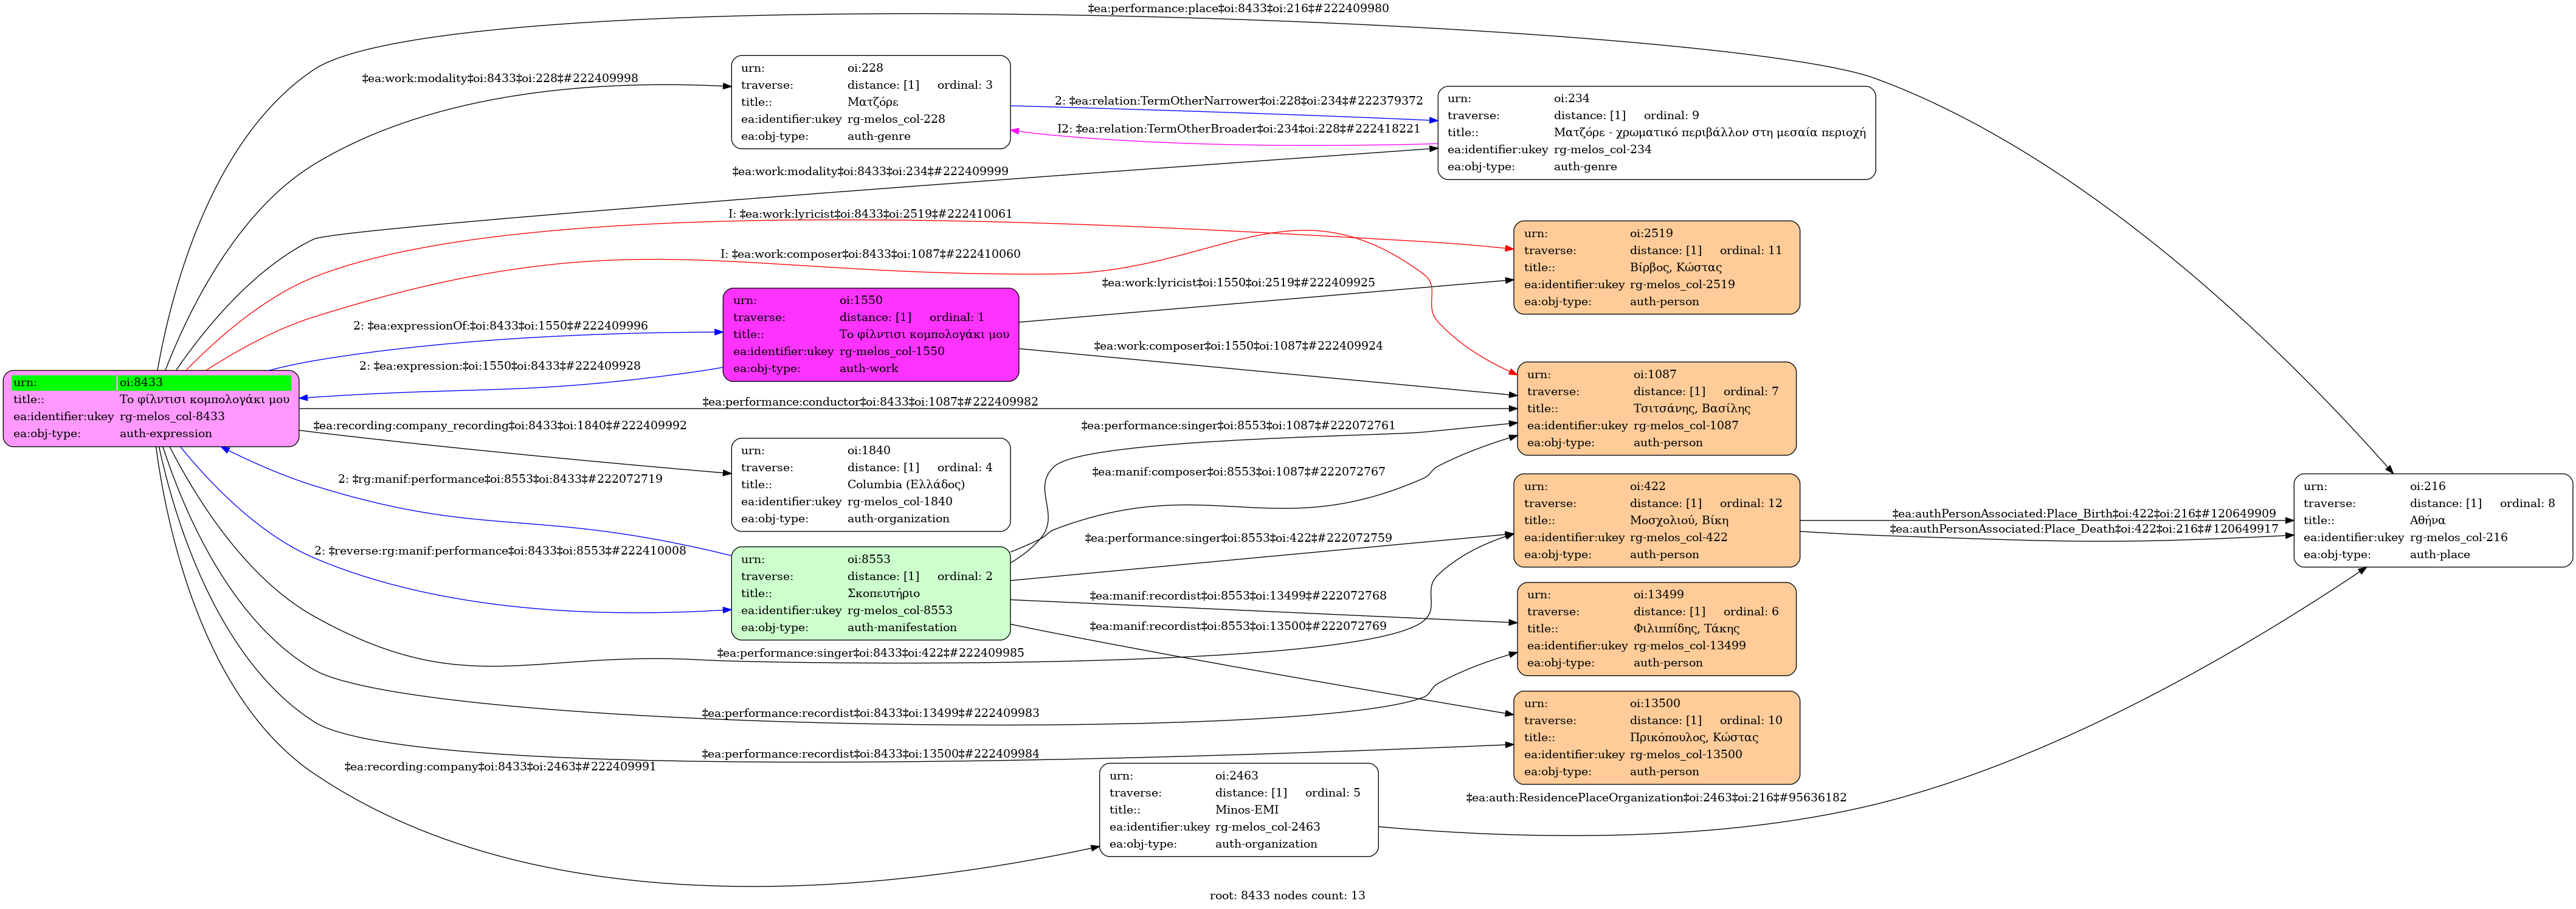Click edge label ea:work:modality oi:8433 oi:228
The width and height of the screenshot is (2576, 909).
click(500, 79)
